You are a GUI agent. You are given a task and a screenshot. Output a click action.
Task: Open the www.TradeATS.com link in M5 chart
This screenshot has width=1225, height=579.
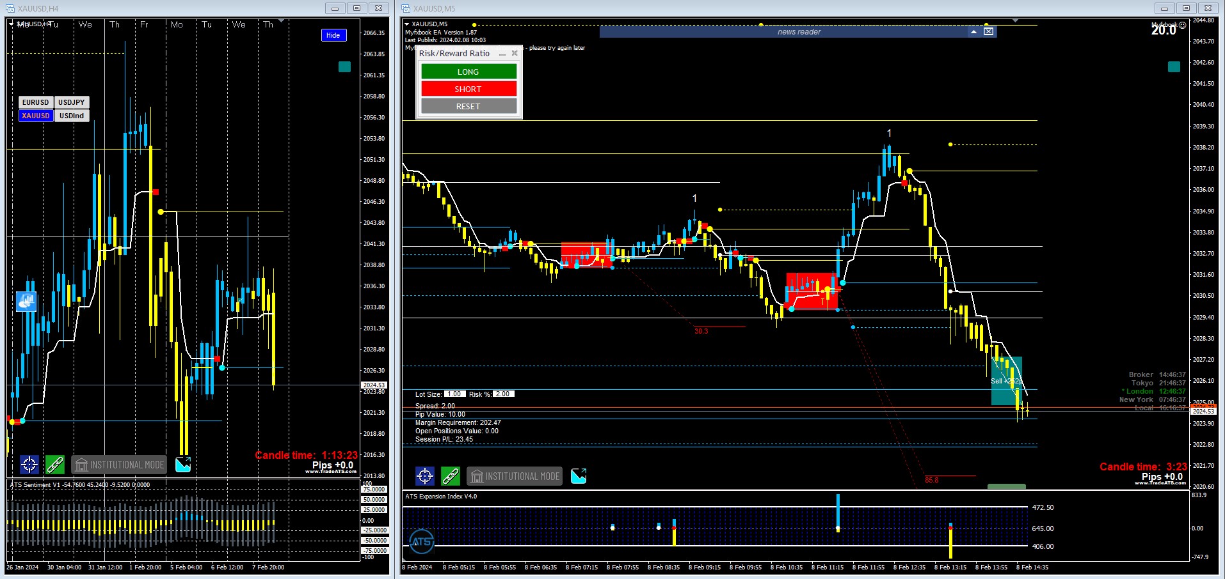(1160, 483)
